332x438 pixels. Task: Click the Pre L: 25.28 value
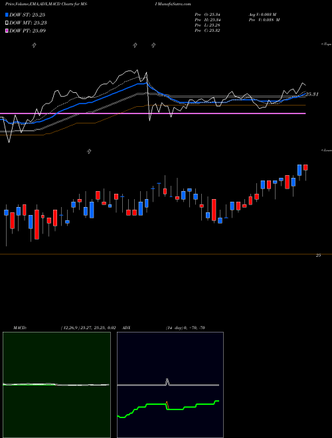tap(207, 25)
